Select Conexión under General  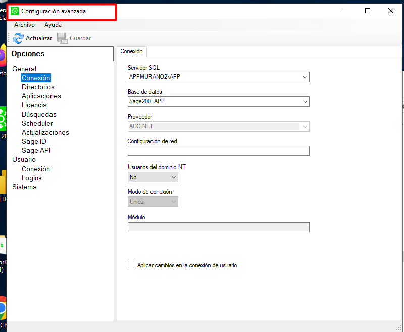click(36, 78)
